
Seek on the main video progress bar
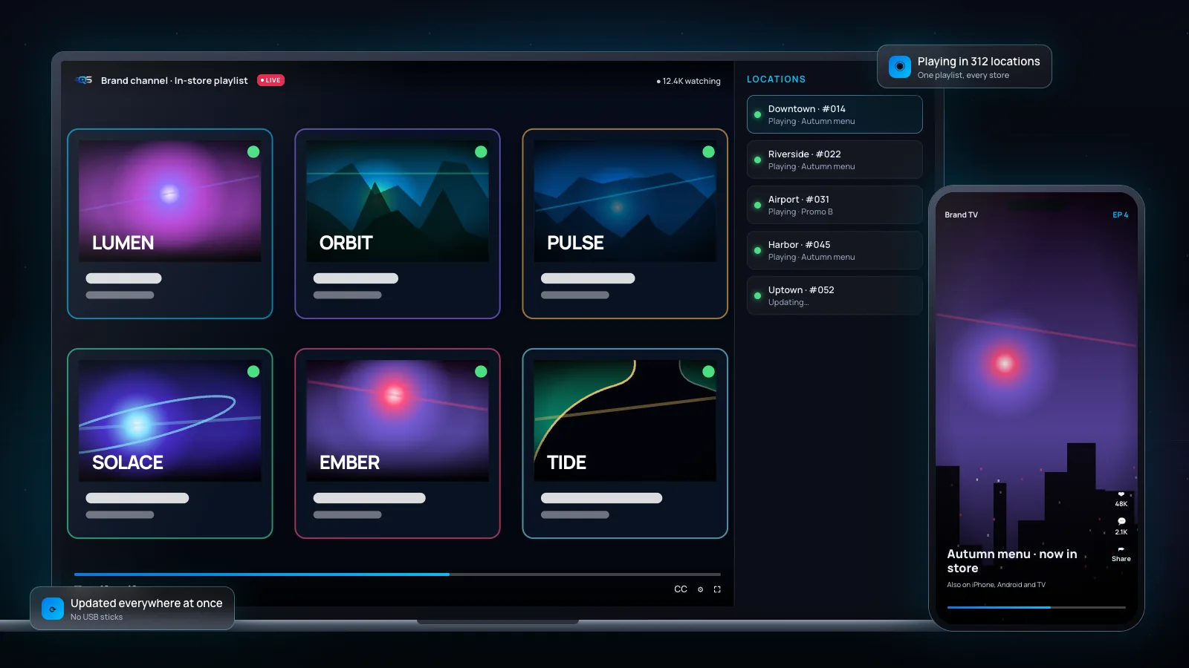coord(398,574)
